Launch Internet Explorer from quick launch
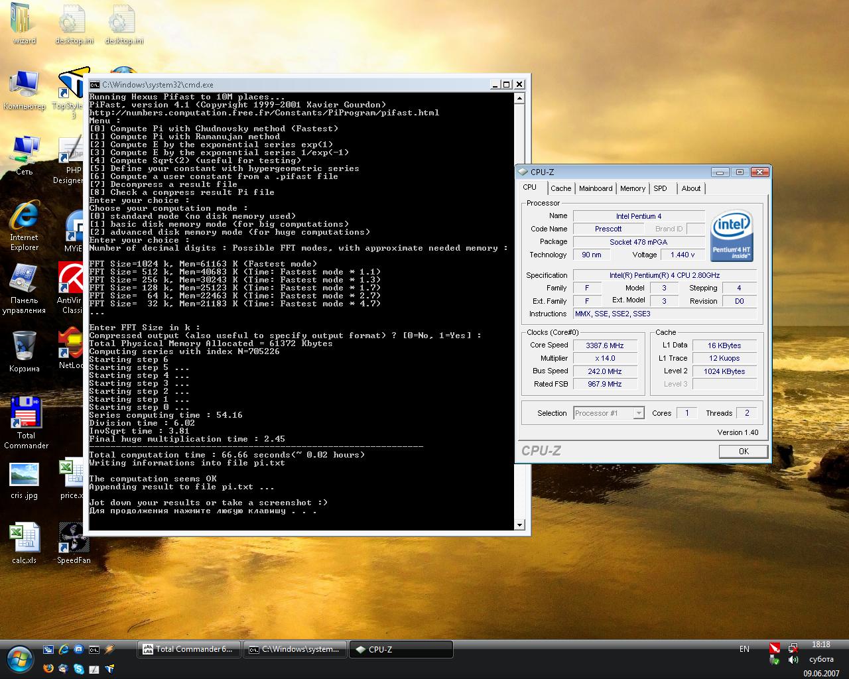 [64, 650]
